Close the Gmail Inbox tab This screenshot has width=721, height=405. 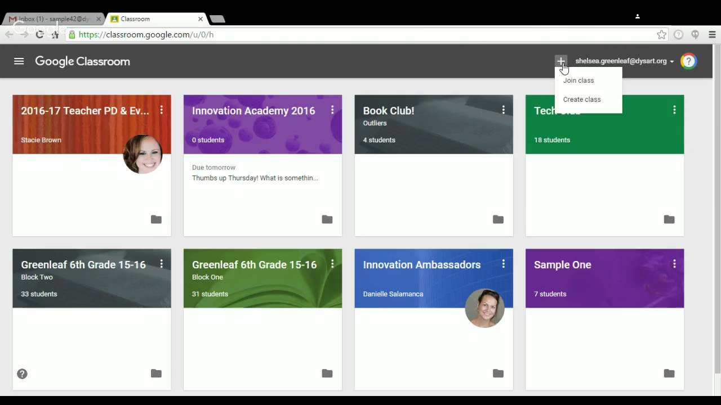tap(99, 19)
